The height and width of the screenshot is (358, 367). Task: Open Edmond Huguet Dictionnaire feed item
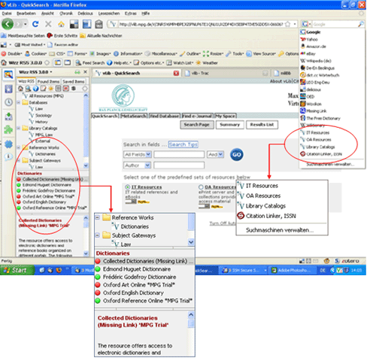47,185
